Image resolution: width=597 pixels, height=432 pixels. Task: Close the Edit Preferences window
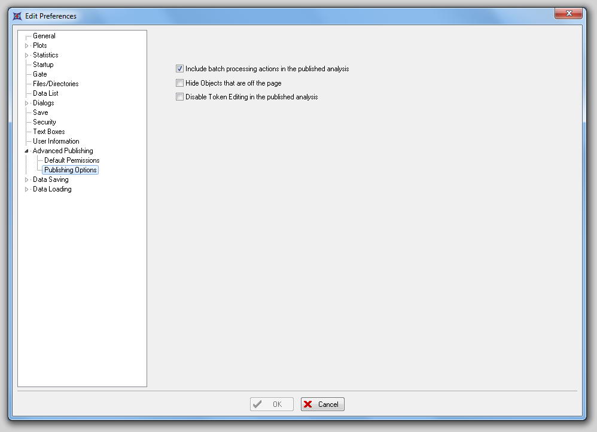(x=568, y=13)
